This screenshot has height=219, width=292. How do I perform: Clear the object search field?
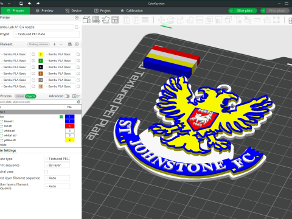[78, 102]
